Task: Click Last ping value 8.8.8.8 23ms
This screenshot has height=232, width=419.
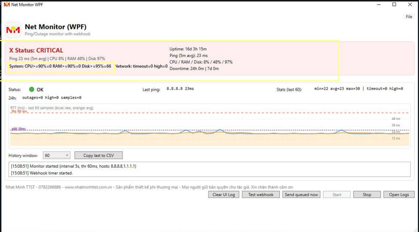Action: pyautogui.click(x=180, y=89)
